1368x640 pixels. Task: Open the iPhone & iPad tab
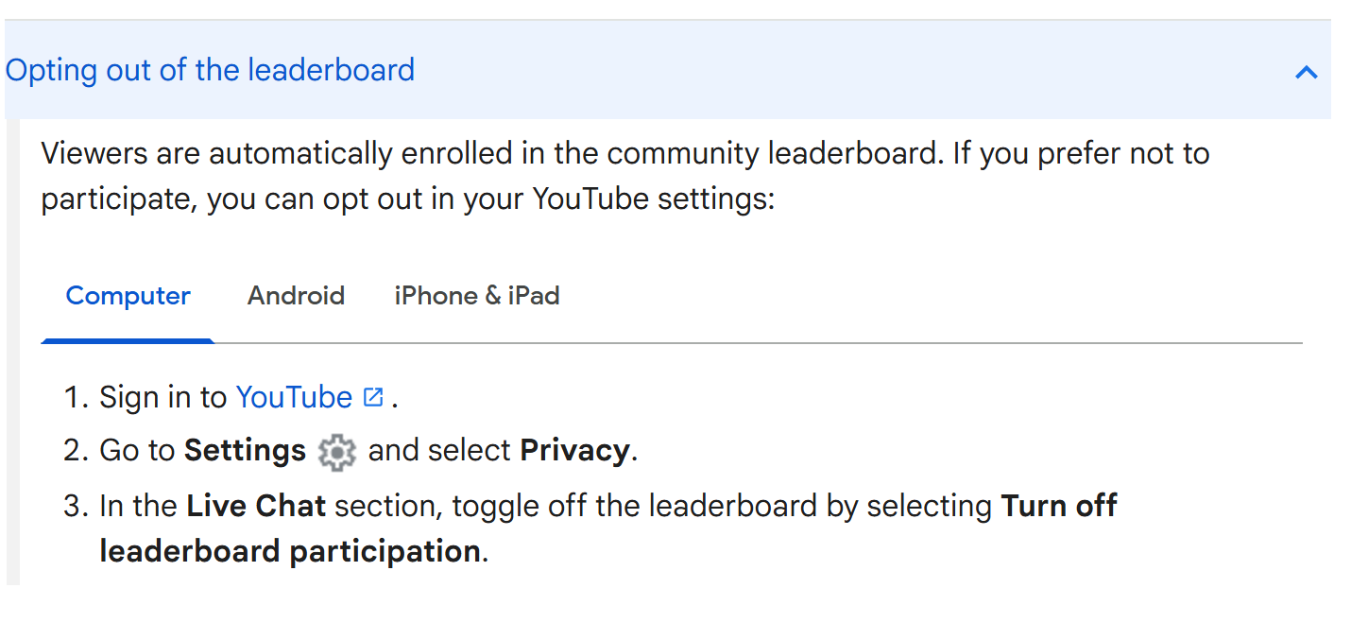[477, 296]
